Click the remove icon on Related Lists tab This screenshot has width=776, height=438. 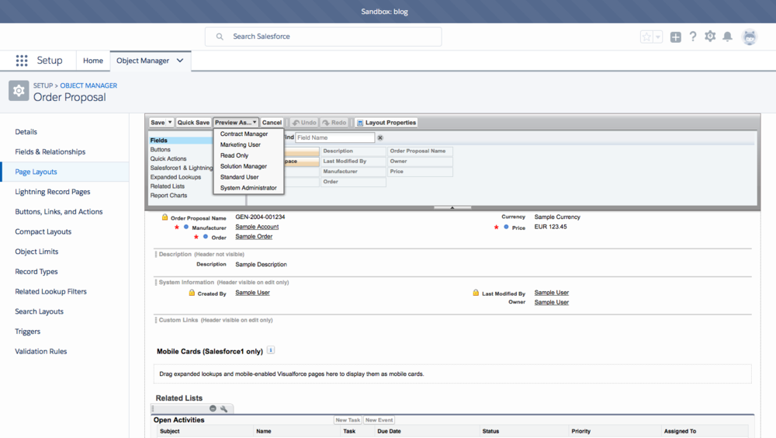click(213, 408)
